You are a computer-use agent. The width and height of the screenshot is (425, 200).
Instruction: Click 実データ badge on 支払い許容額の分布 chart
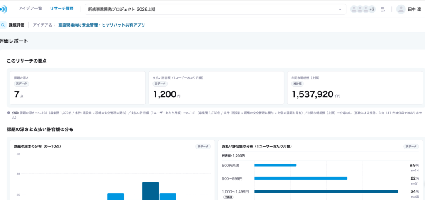411,147
